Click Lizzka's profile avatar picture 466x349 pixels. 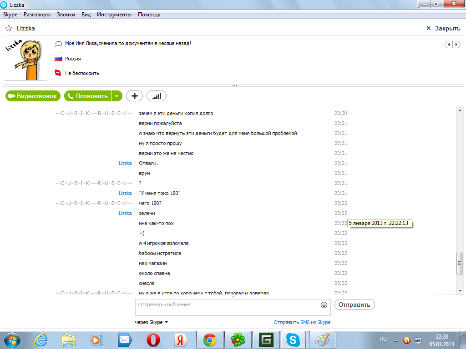click(25, 59)
